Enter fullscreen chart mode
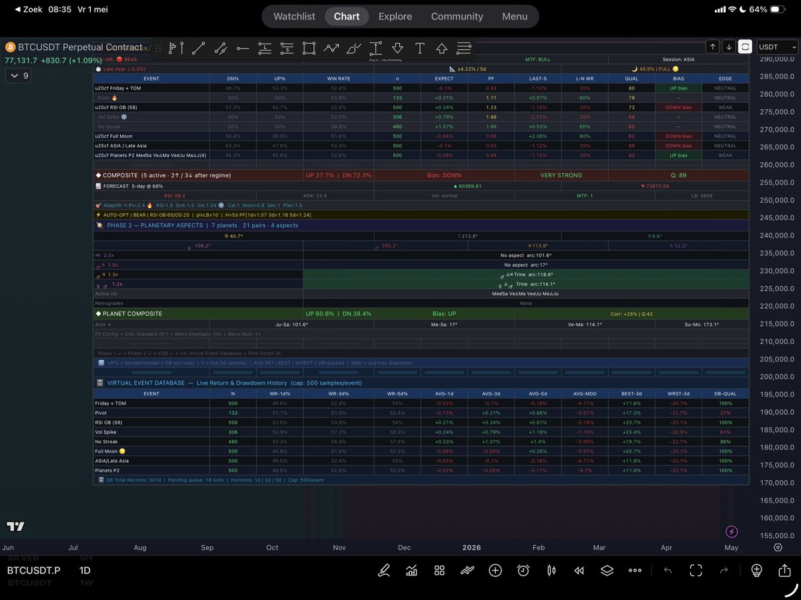Image resolution: width=801 pixels, height=600 pixels. (696, 571)
